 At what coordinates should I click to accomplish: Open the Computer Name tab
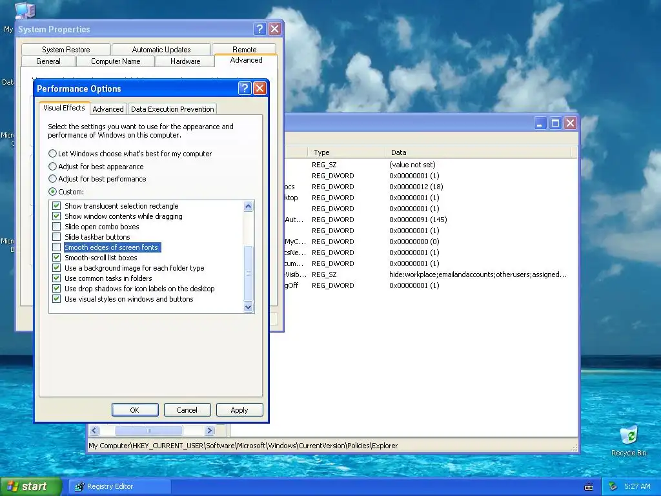(x=116, y=61)
